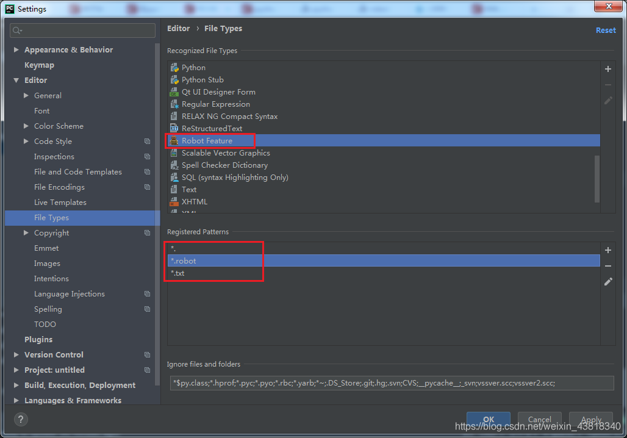Image resolution: width=627 pixels, height=438 pixels.
Task: Expand the Project: untitled section
Action: [x=16, y=370]
